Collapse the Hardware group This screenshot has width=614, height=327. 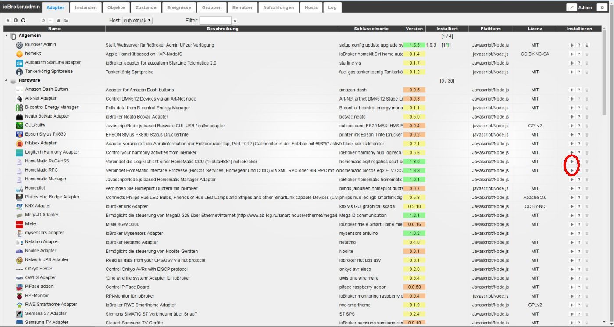coord(6,81)
